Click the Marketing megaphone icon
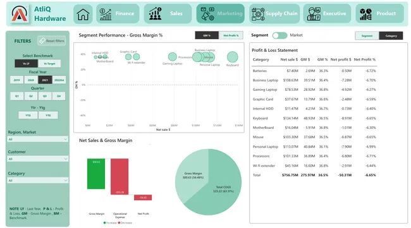 [x=207, y=14]
